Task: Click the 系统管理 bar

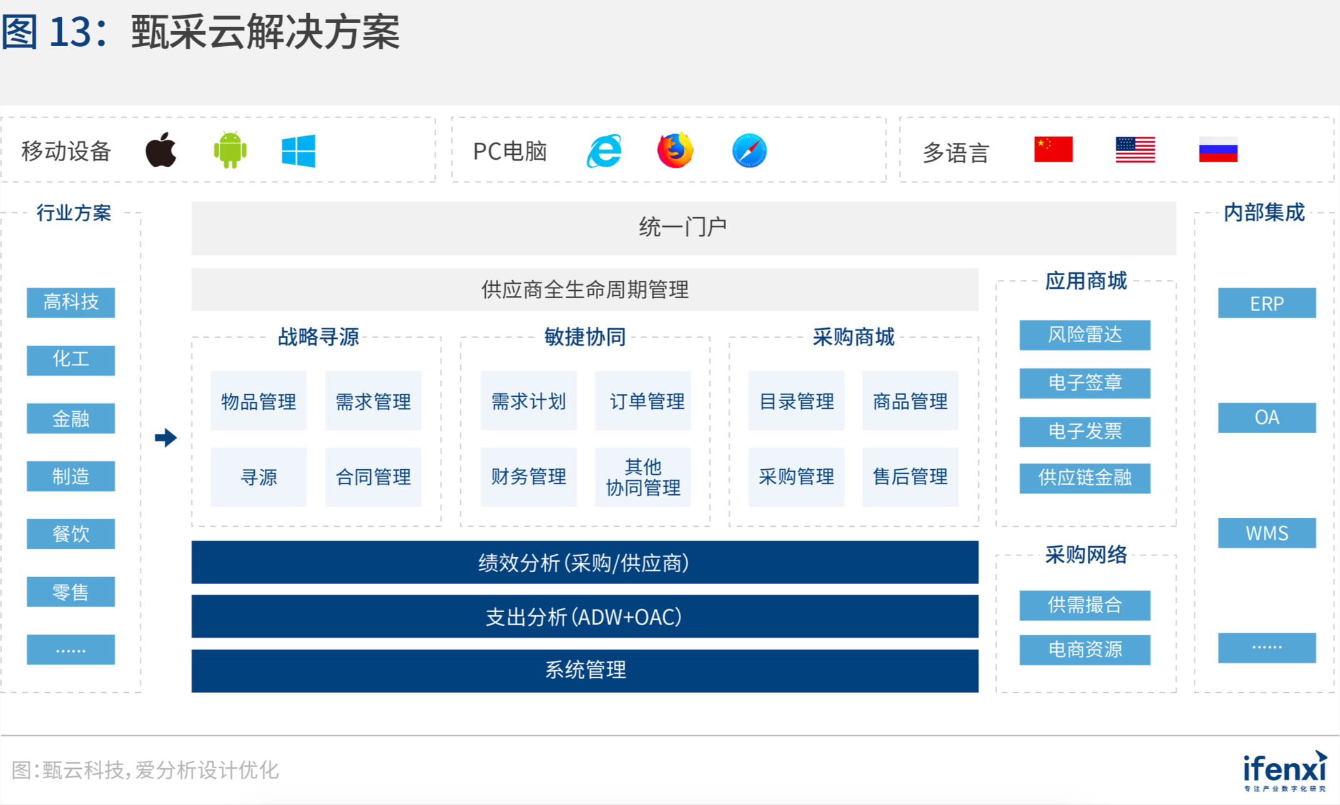Action: tap(585, 671)
